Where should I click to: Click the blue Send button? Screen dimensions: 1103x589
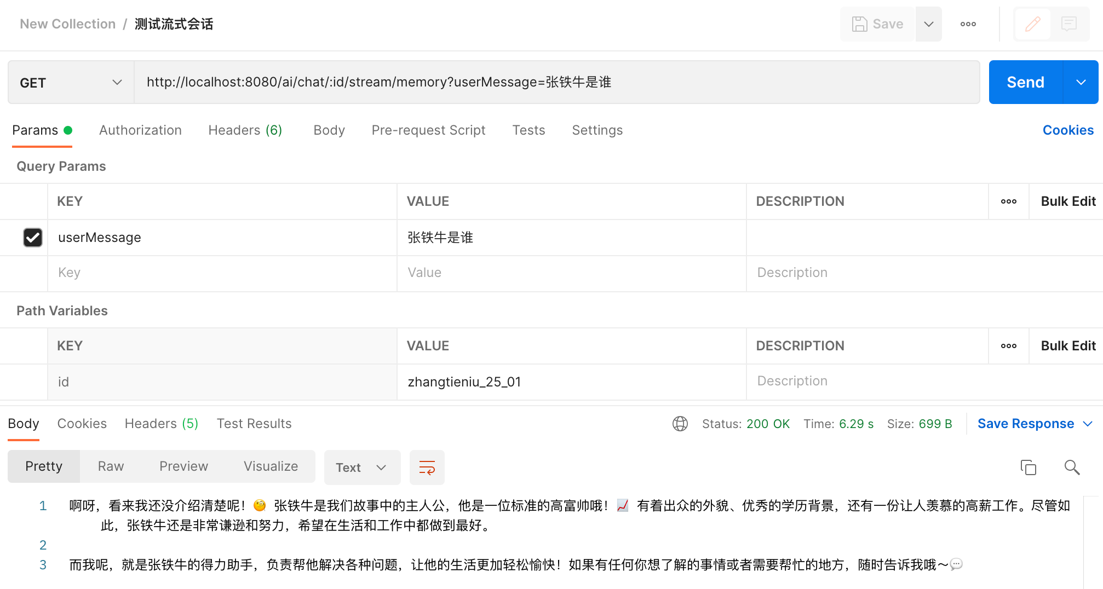(1025, 83)
